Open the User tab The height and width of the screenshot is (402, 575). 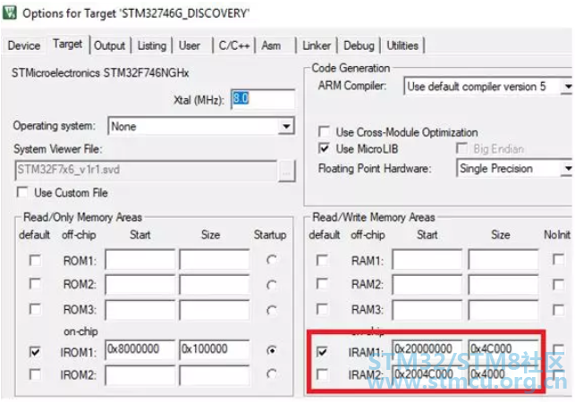coord(190,46)
